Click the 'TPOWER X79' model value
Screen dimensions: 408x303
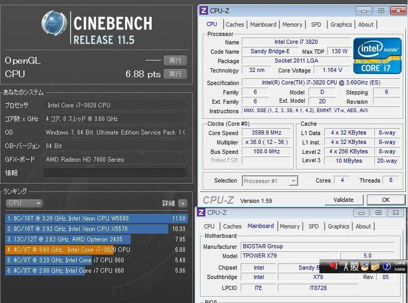(x=290, y=256)
